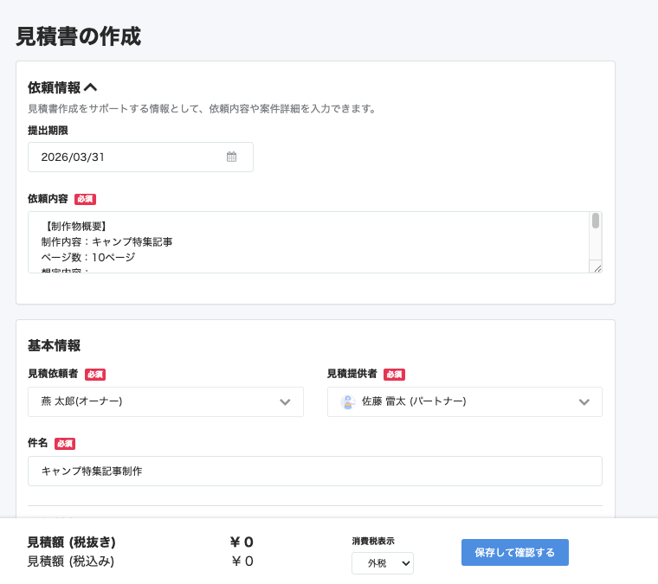Click the 依頼情報 heading text
Viewport: 658px width, 584px height.
(x=55, y=87)
